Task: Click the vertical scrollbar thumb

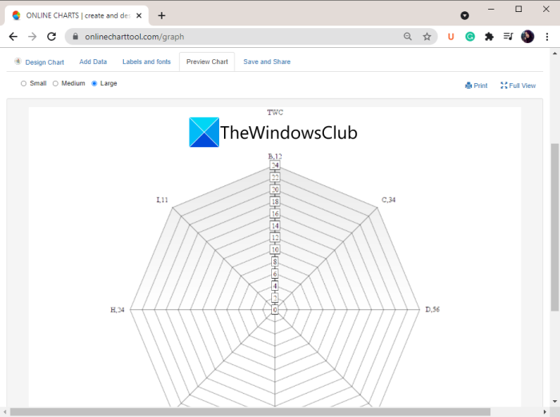Action: [x=554, y=227]
